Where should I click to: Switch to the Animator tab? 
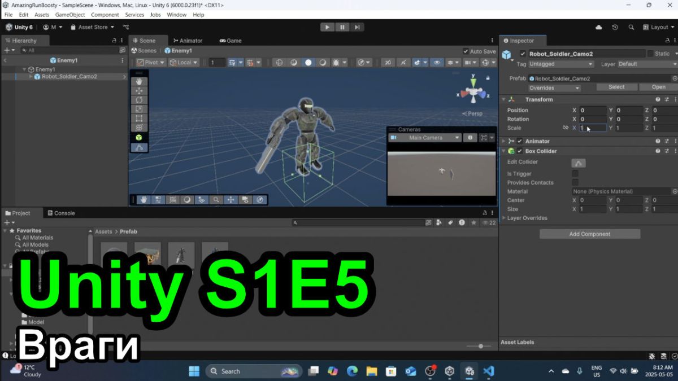(x=188, y=41)
